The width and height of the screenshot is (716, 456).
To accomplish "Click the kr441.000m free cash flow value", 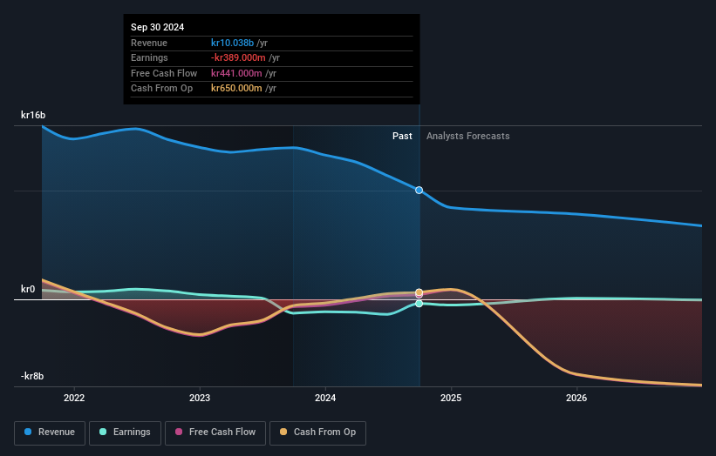I will click(x=236, y=73).
